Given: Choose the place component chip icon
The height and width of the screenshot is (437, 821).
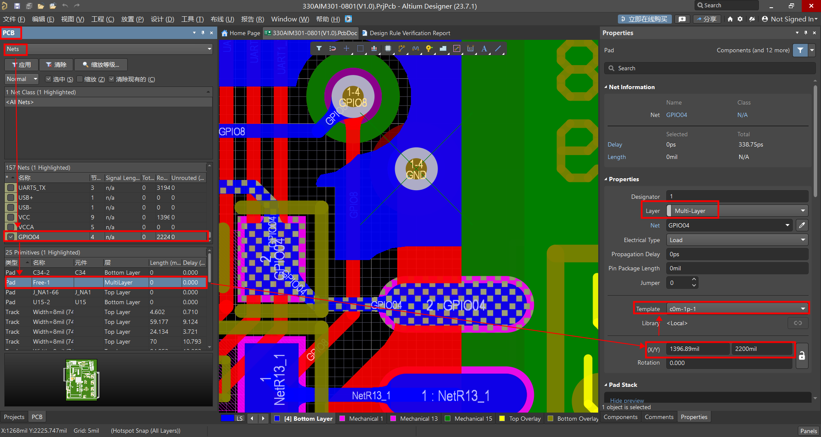Looking at the screenshot, I should click(x=388, y=49).
